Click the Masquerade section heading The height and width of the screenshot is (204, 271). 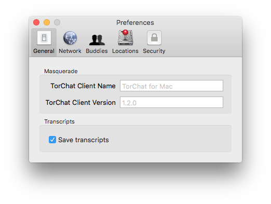[61, 71]
